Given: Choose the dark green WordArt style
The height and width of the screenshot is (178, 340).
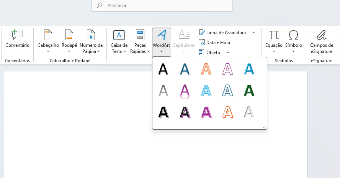Looking at the screenshot, I should (x=249, y=91).
